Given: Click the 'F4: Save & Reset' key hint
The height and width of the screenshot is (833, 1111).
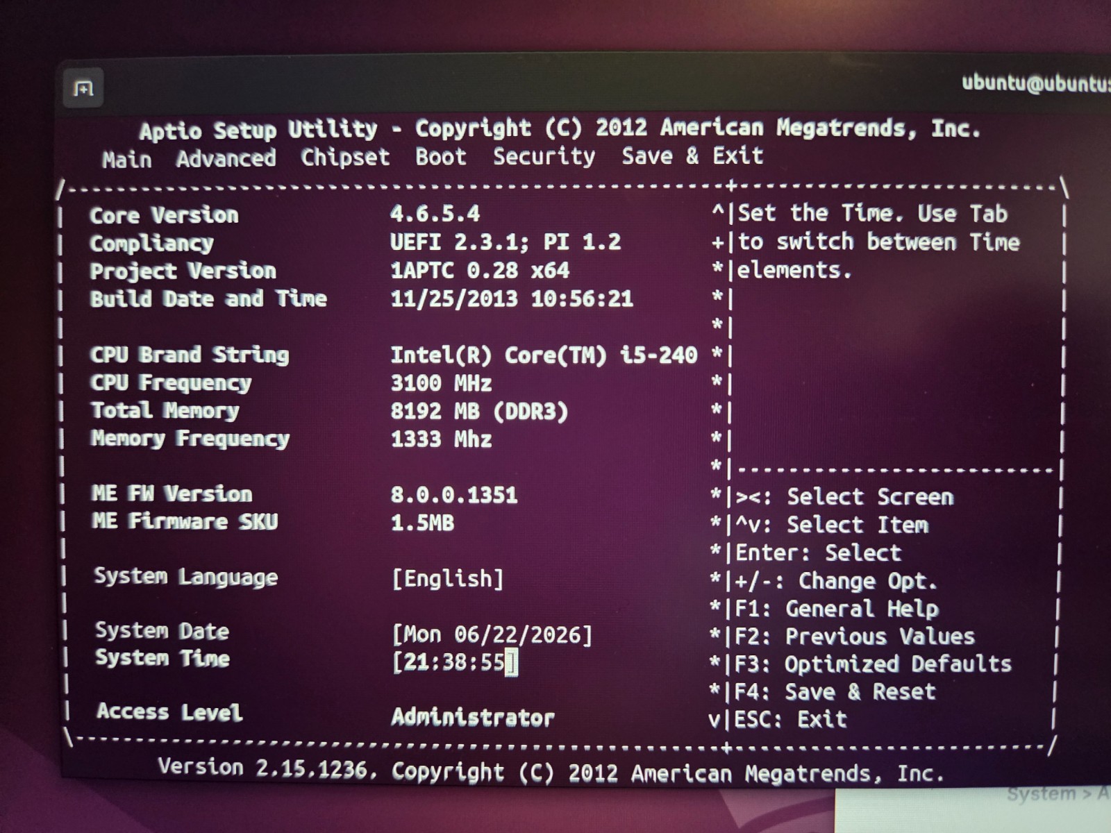Looking at the screenshot, I should click(x=835, y=692).
